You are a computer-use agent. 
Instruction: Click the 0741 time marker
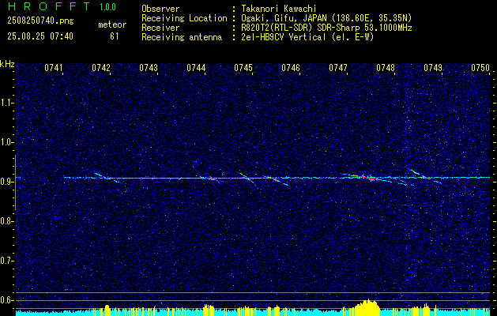[x=54, y=67]
